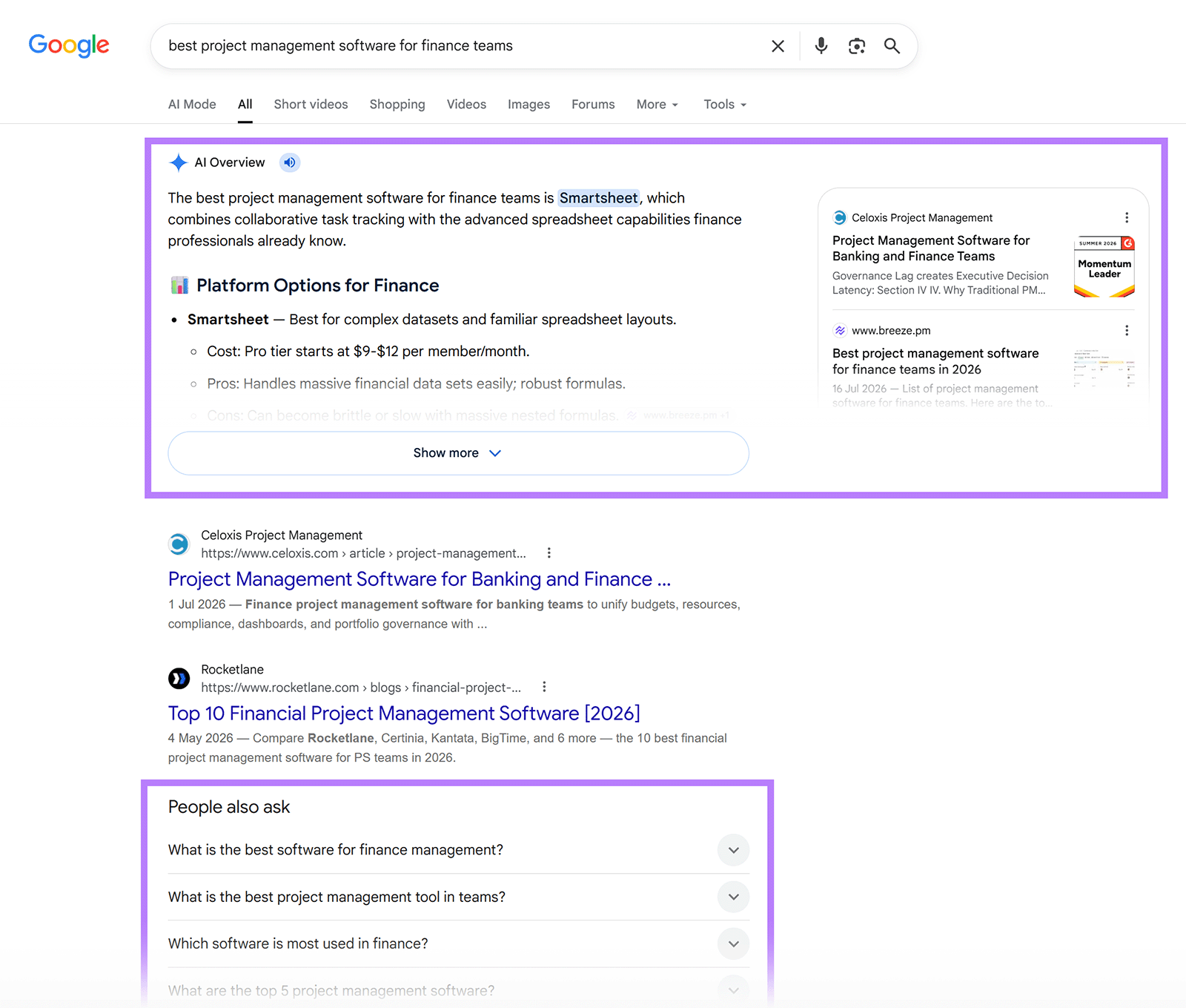Viewport: 1186px width, 1008px height.
Task: Open options menu for the breeze.pm source card
Action: click(x=1127, y=330)
